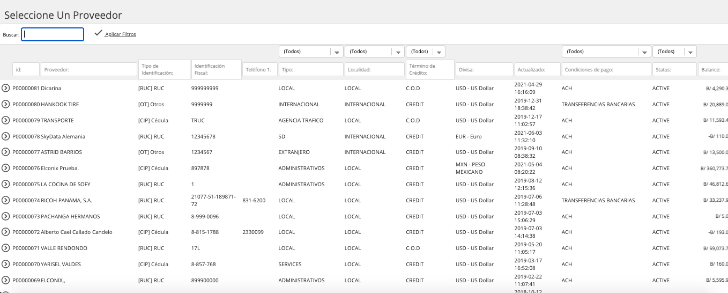
Task: Open the Condiciones de pago (Todos) dropdown
Action: (606, 52)
